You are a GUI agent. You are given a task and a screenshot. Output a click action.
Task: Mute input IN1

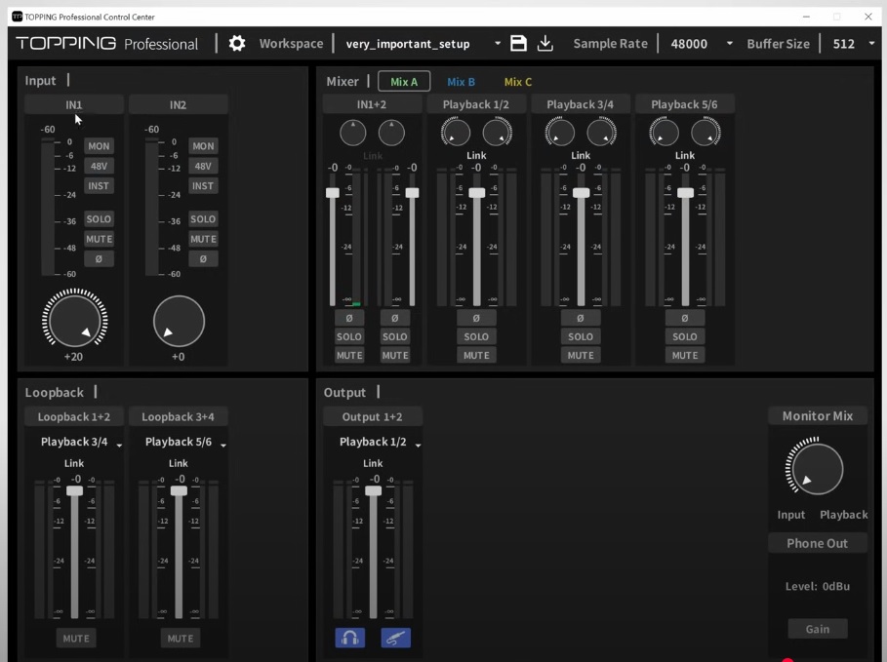tap(99, 239)
